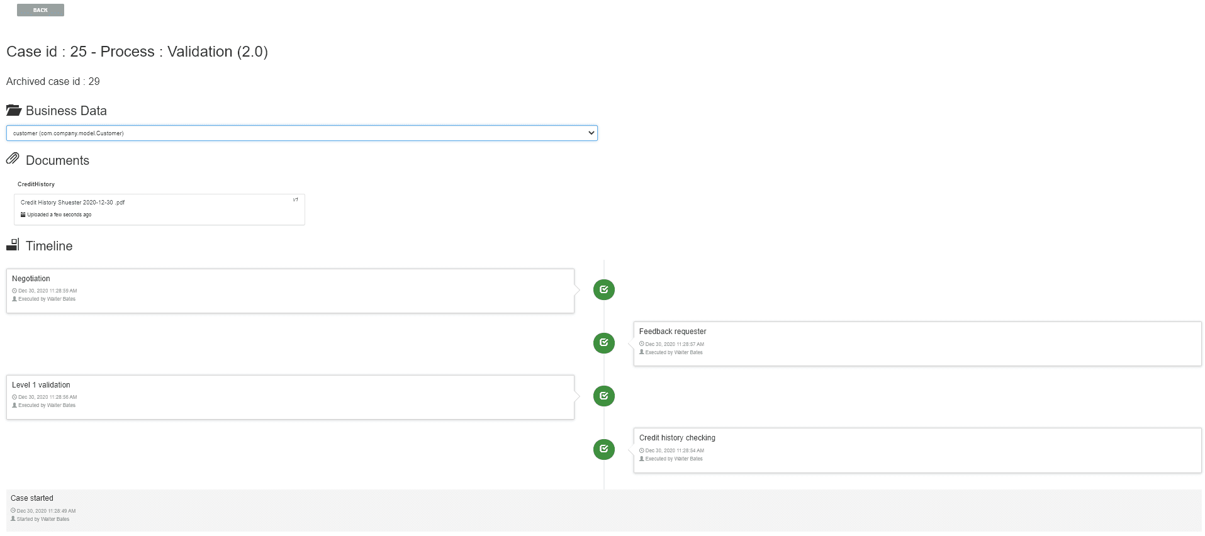This screenshot has width=1205, height=536.
Task: Click the green check icon for Credit history checking
Action: point(603,449)
